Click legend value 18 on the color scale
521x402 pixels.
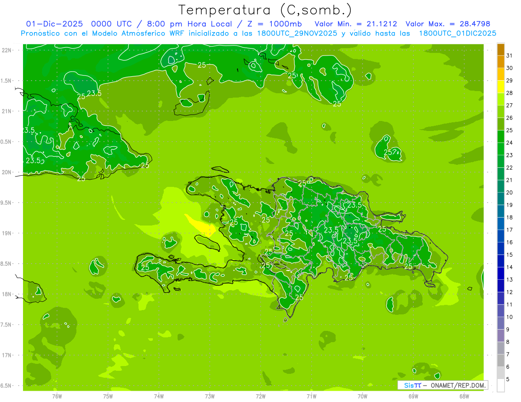510,217
